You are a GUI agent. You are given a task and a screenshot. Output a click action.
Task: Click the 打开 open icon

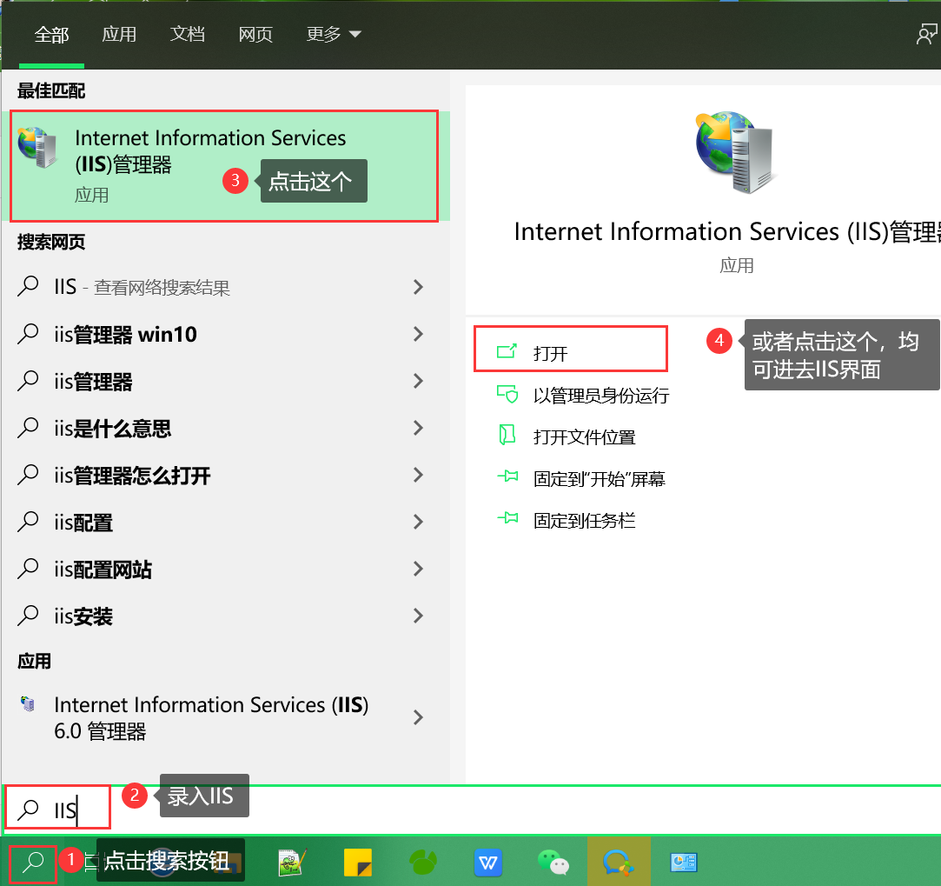[x=507, y=351]
